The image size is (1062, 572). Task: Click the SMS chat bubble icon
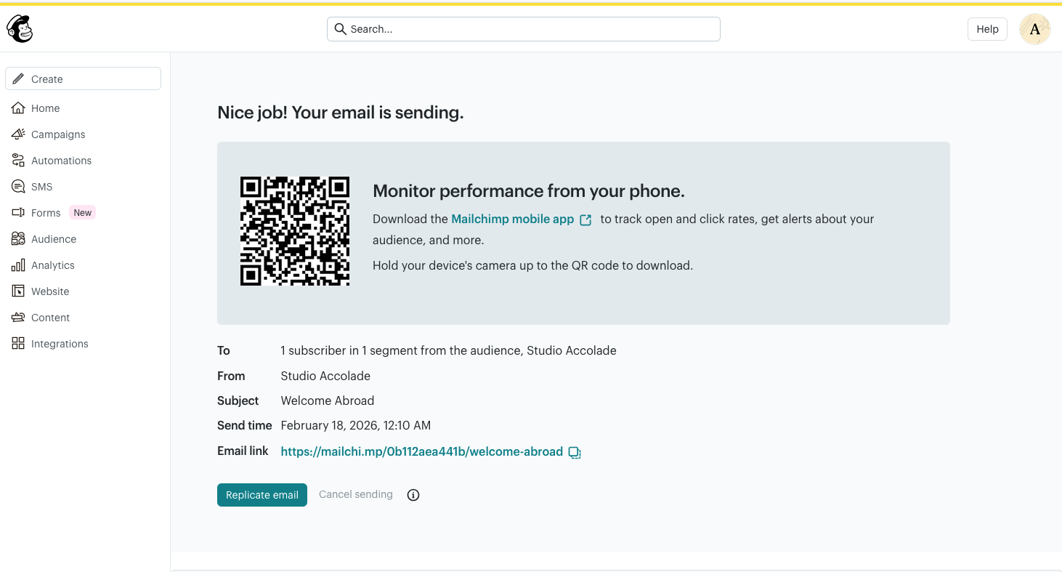(18, 187)
